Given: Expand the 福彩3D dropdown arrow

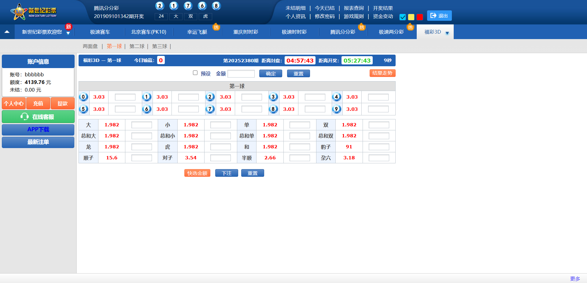Looking at the screenshot, I should pos(447,33).
